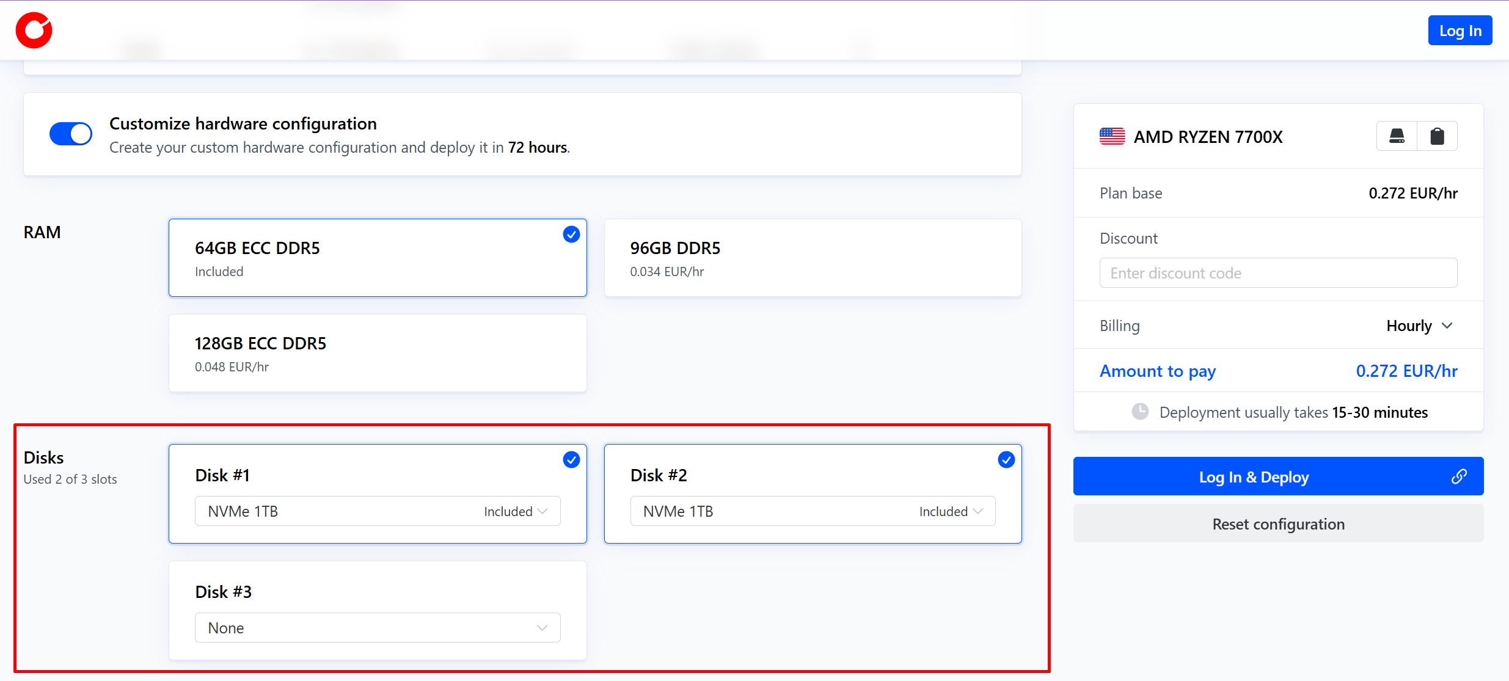Click the clipboard icon button

(x=1437, y=136)
